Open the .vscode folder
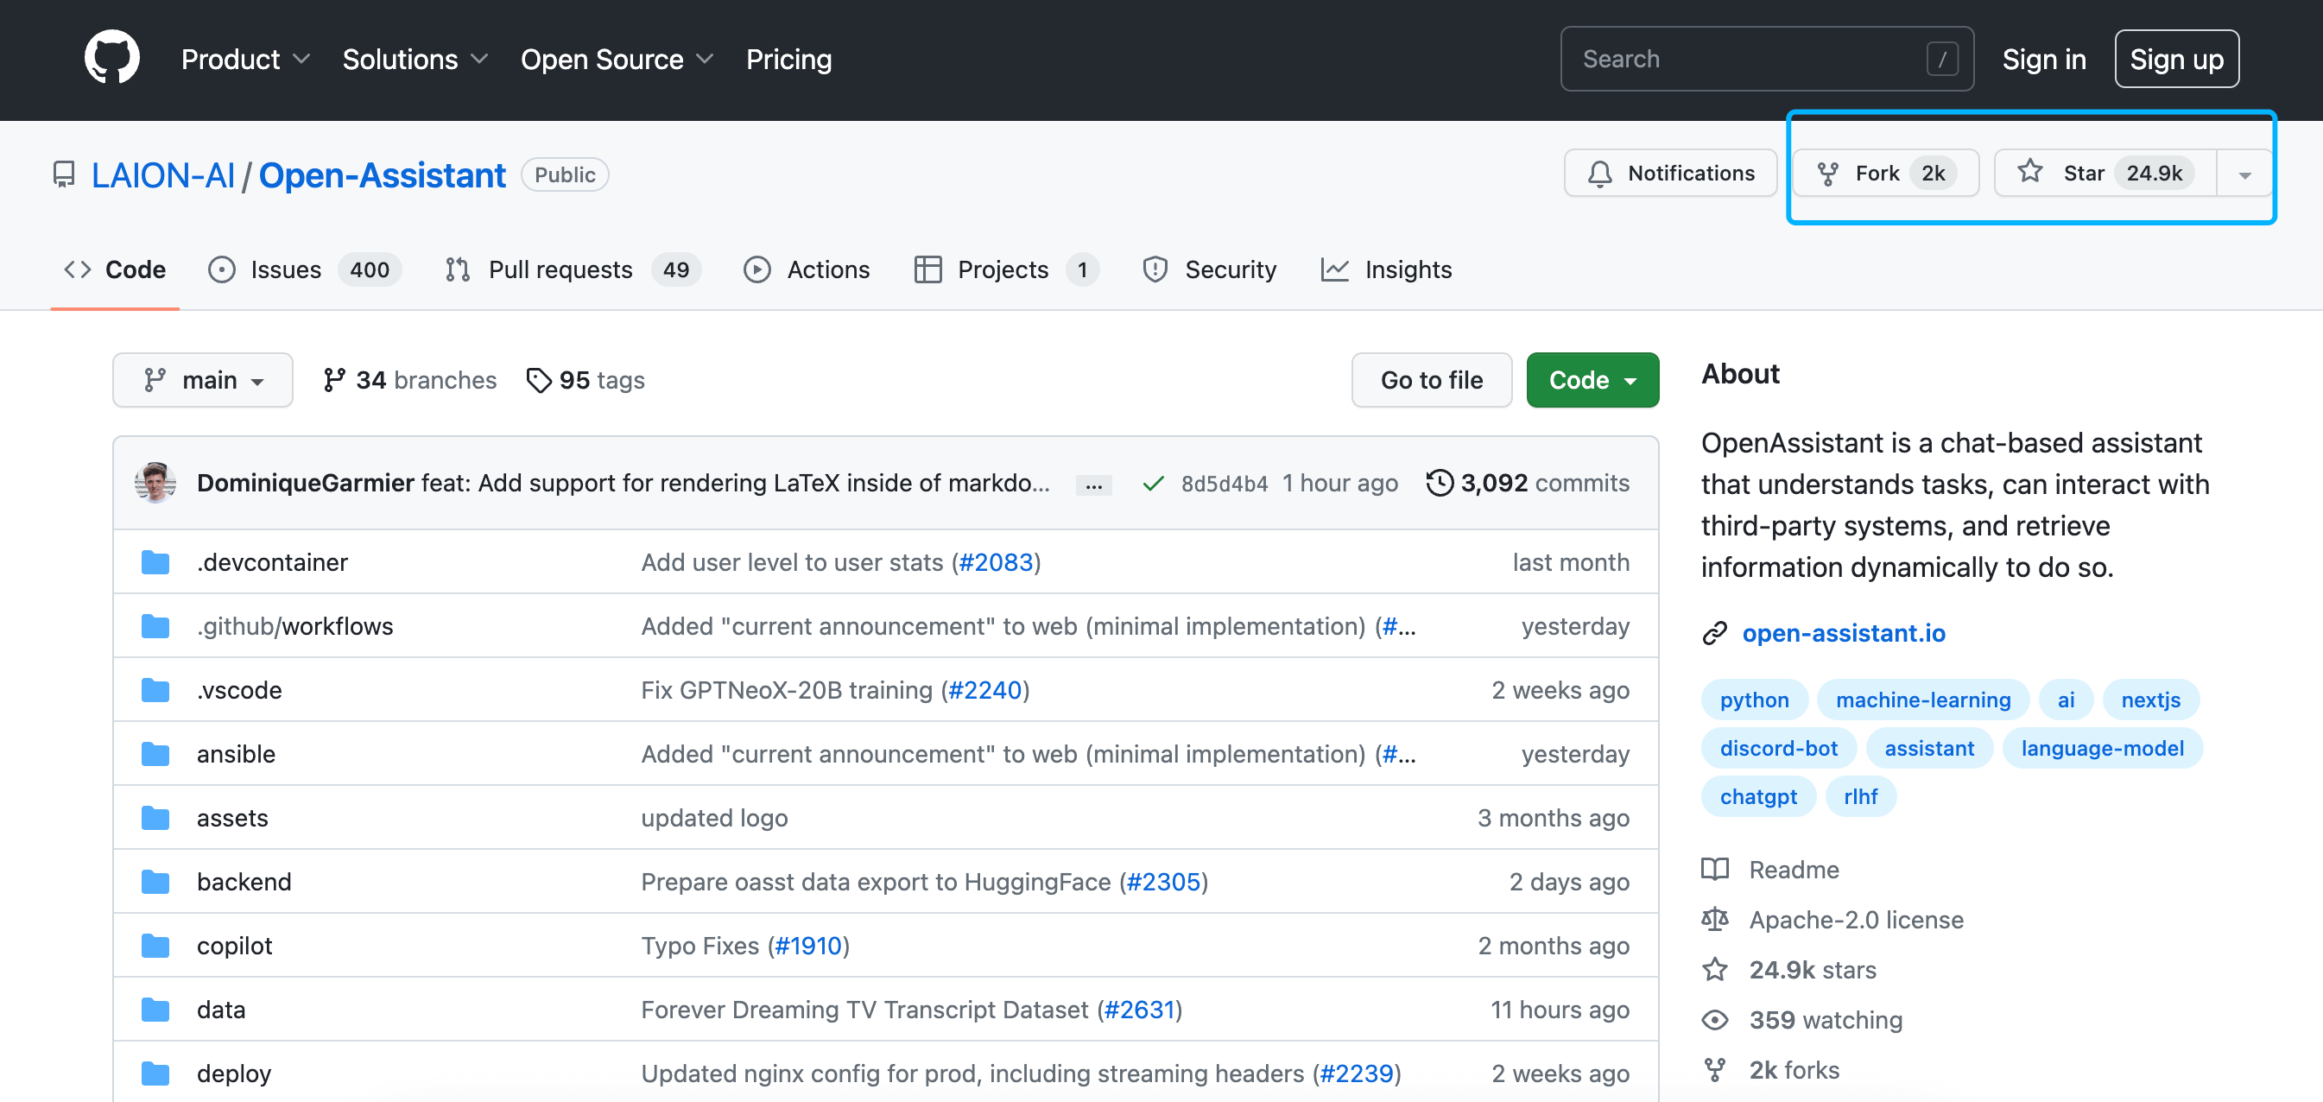The width and height of the screenshot is (2323, 1102). 239,690
